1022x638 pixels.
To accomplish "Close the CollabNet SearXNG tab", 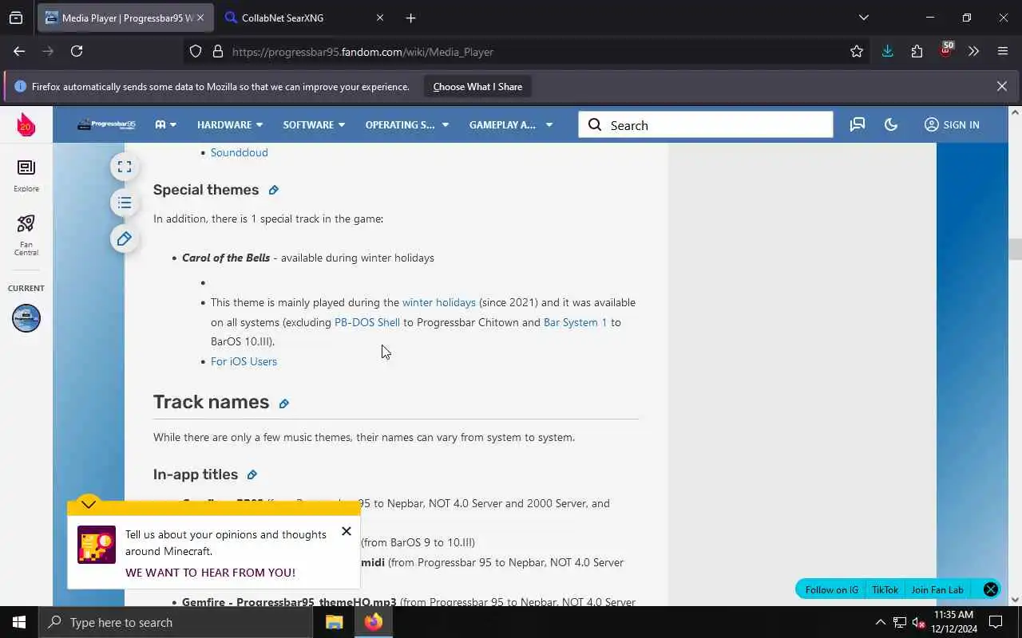I will 380,18.
